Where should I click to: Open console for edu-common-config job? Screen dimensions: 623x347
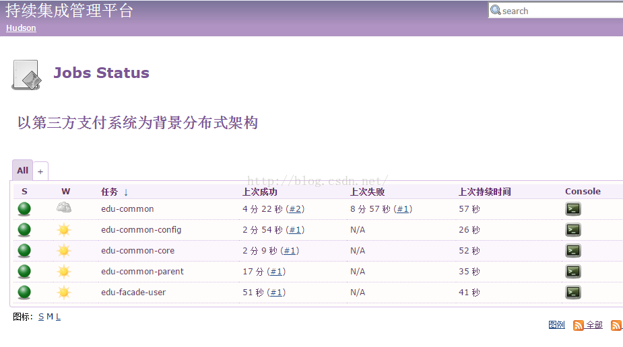coord(573,229)
